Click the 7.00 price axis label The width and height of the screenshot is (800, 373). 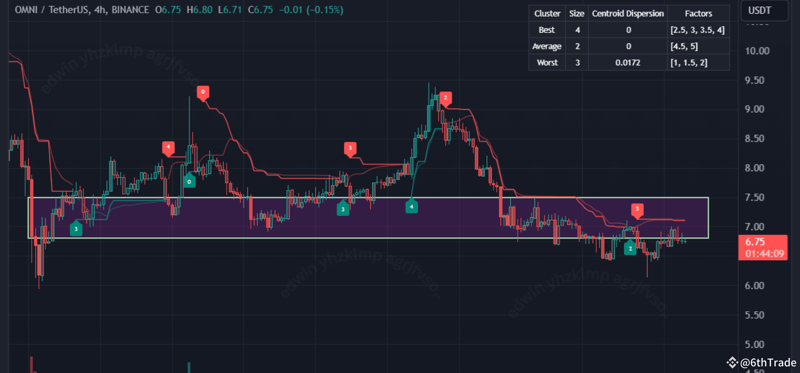point(754,227)
